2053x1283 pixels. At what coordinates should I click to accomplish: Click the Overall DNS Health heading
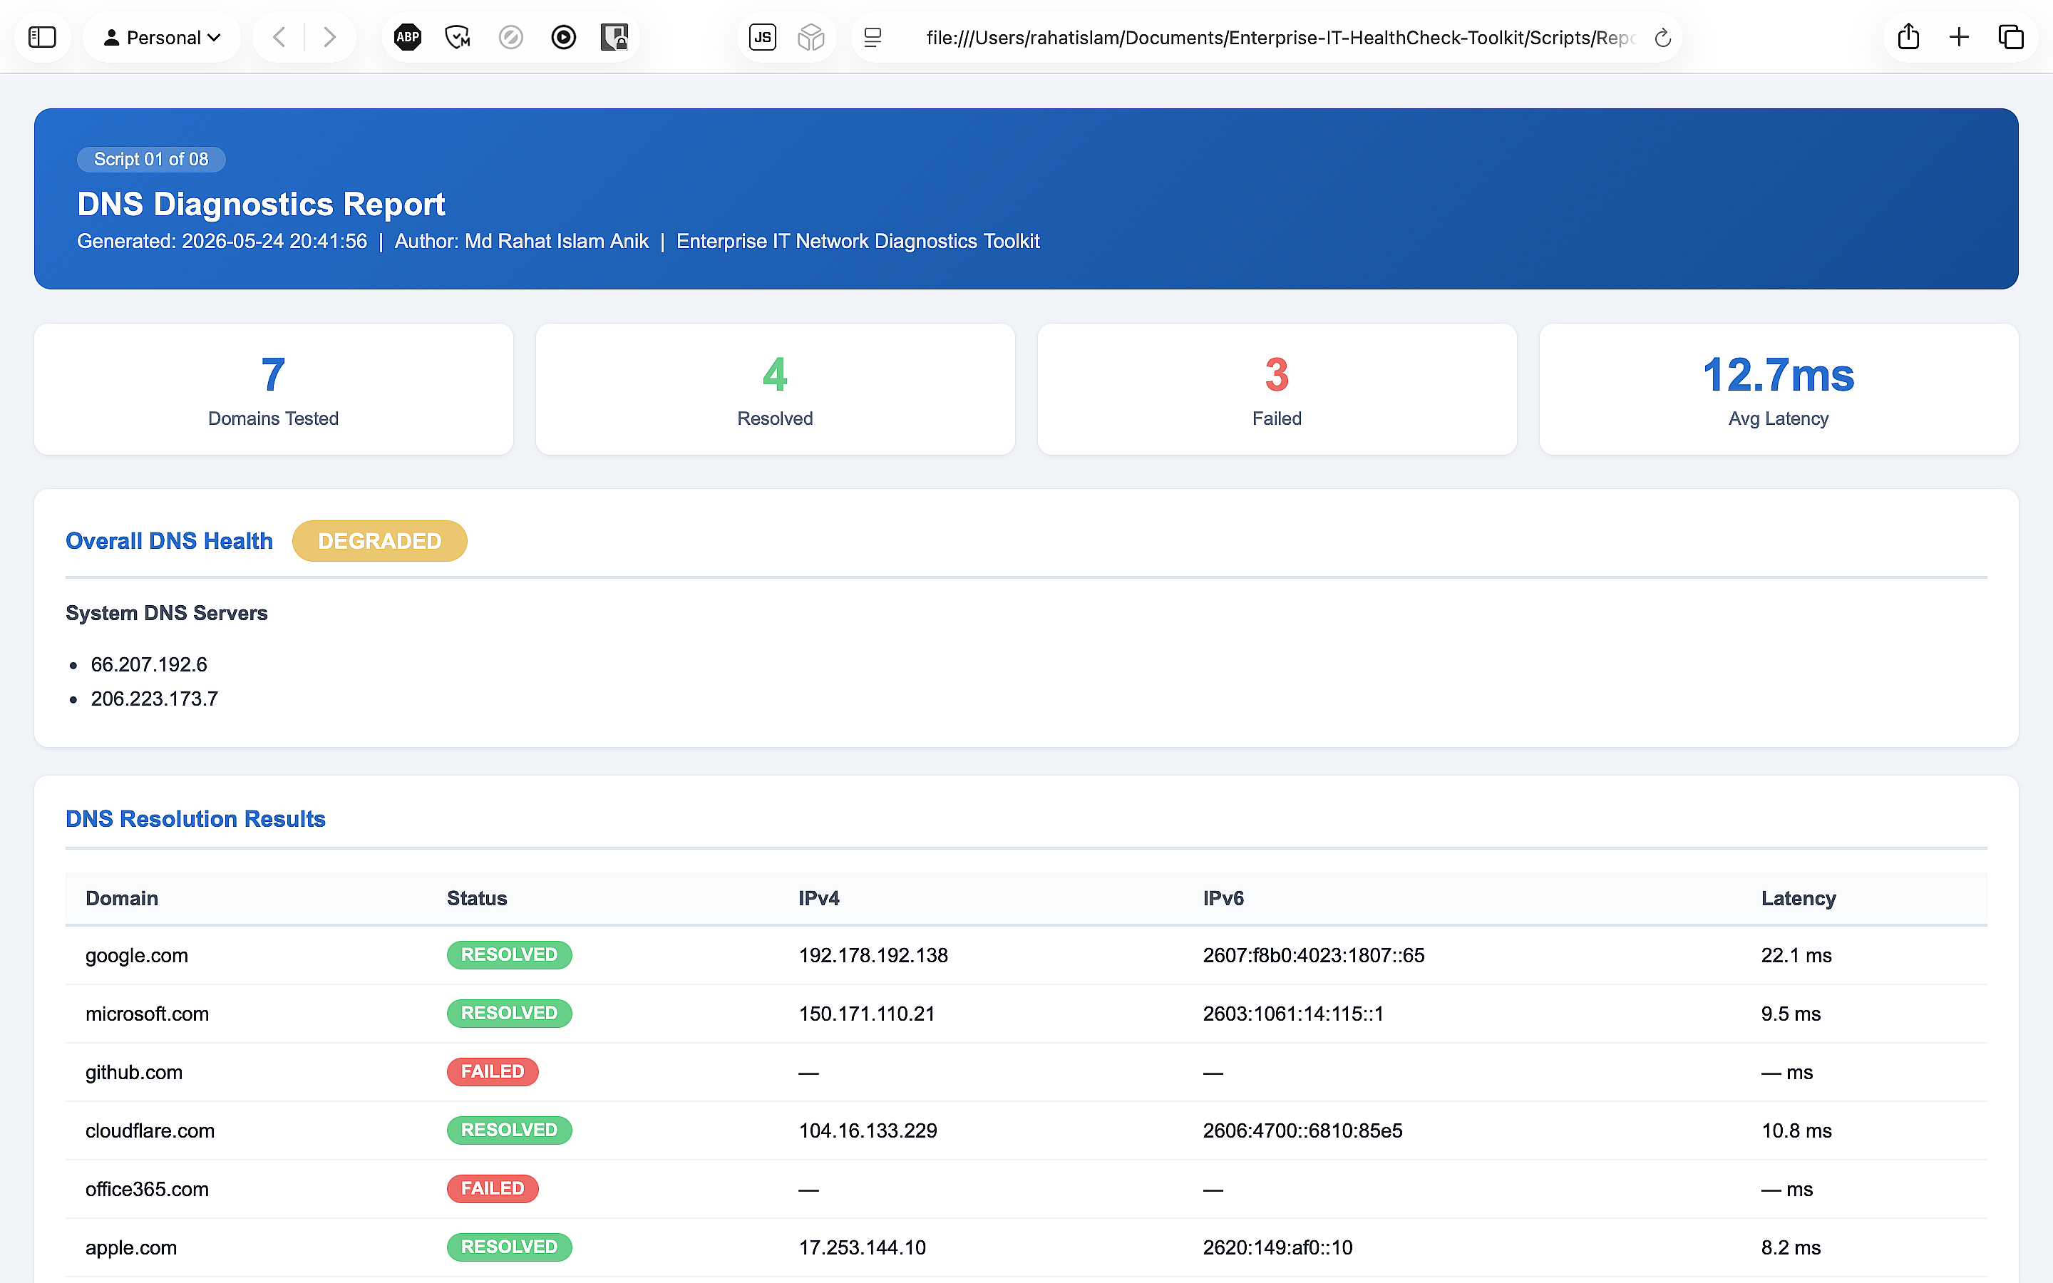click(170, 540)
